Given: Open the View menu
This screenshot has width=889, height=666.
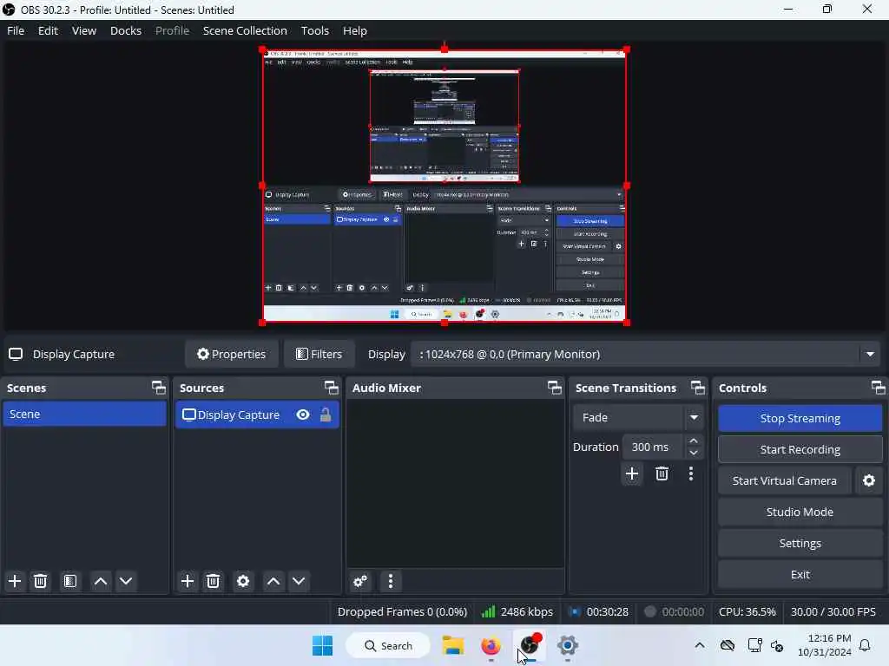Looking at the screenshot, I should [x=84, y=30].
